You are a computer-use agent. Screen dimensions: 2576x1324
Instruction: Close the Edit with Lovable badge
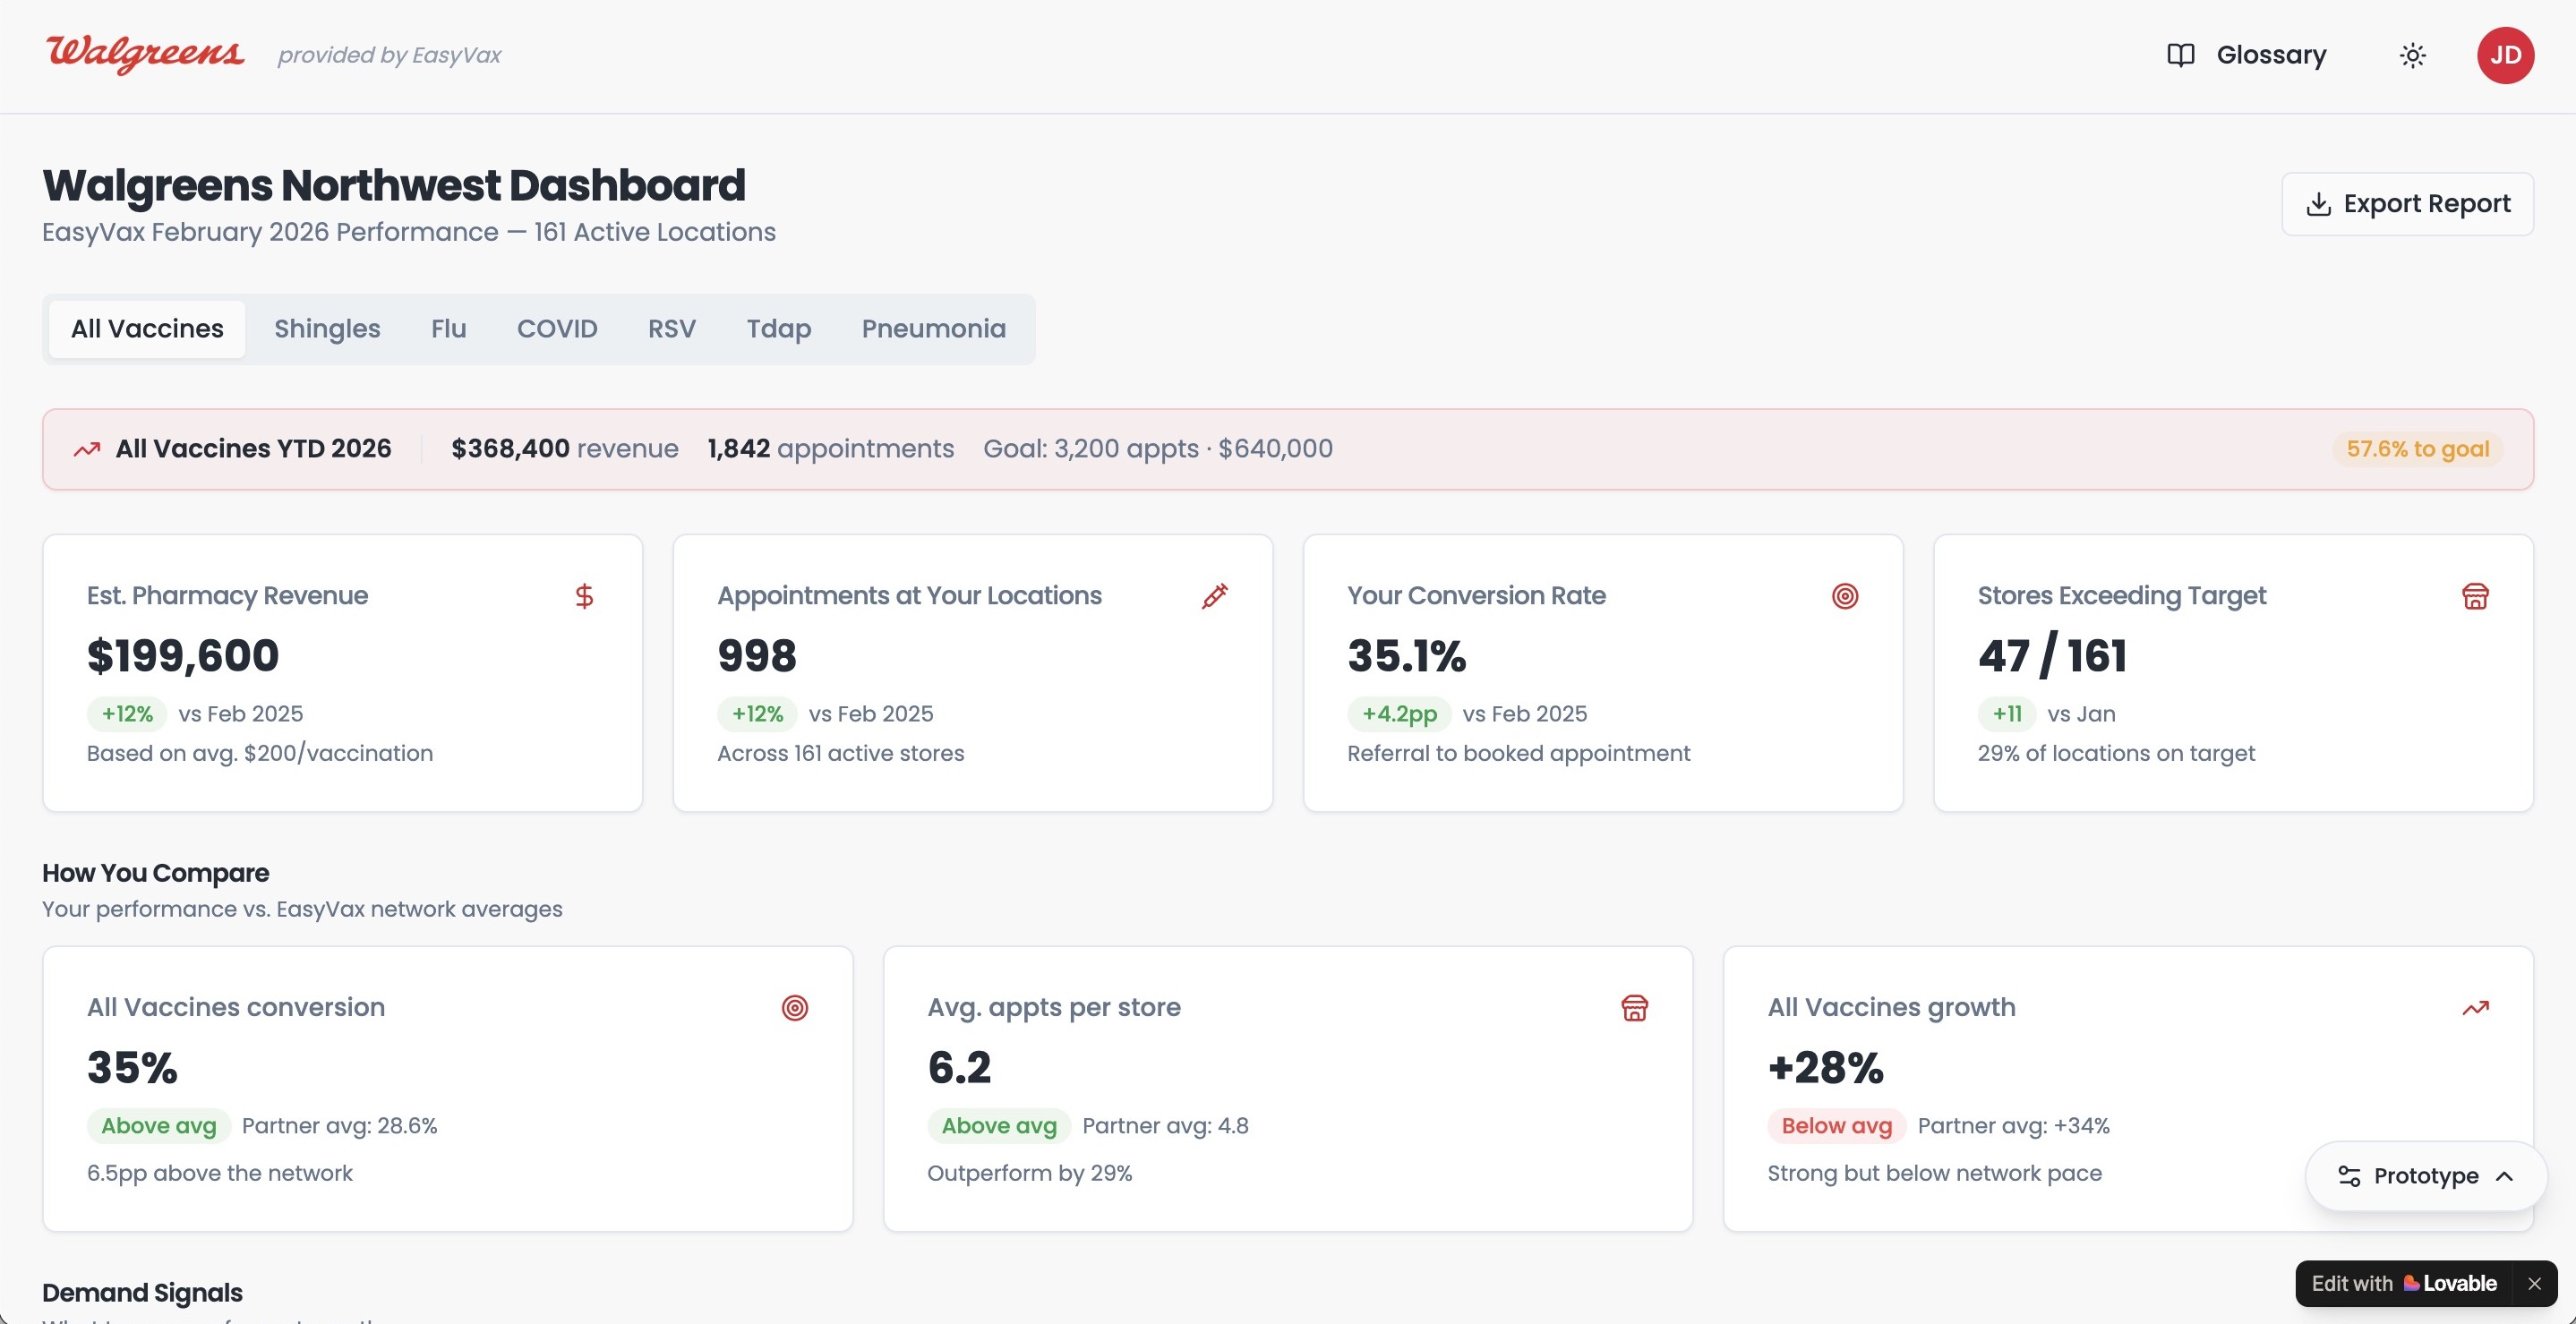click(2534, 1283)
